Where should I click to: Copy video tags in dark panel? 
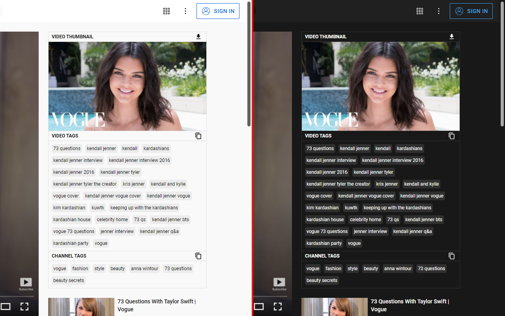click(452, 136)
